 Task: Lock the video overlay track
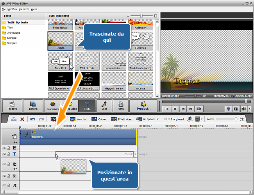point(9,164)
